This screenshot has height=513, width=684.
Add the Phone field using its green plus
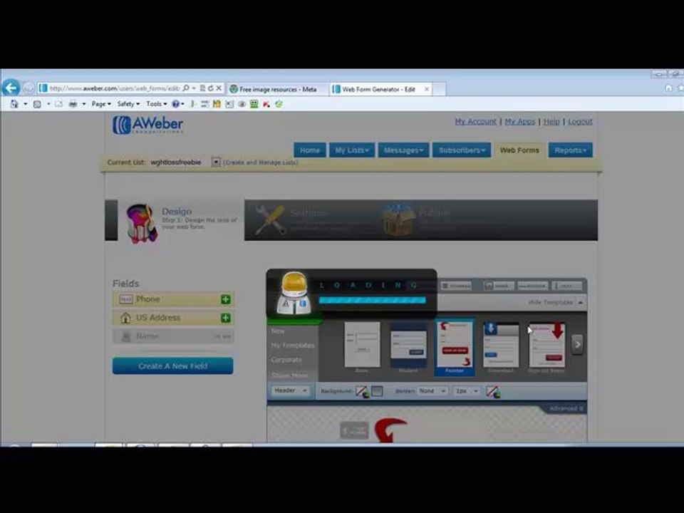(225, 299)
